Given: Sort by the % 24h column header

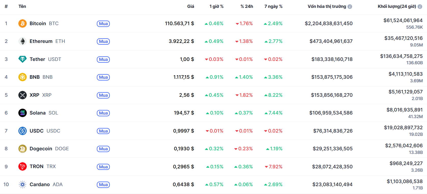Looking at the screenshot, I should (247, 6).
